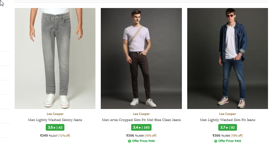Screen dimensions: 270x148
Task: Click the star icon in the 3.4 rating badge
Action: [x=140, y=127]
